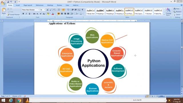Screen dimensions: 183x103
Task: Click the Words: 2,315 count
Action: 17,96
